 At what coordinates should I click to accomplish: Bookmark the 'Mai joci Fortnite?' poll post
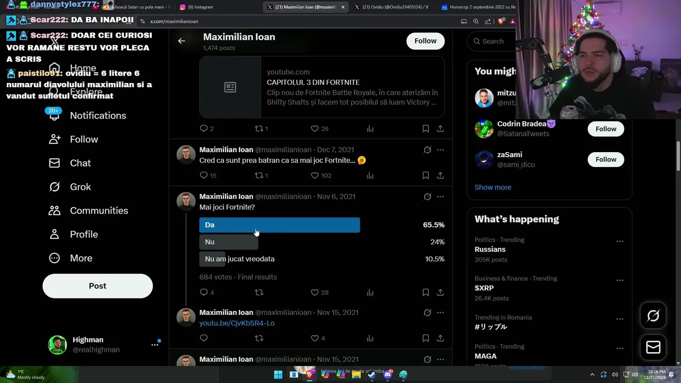426,293
